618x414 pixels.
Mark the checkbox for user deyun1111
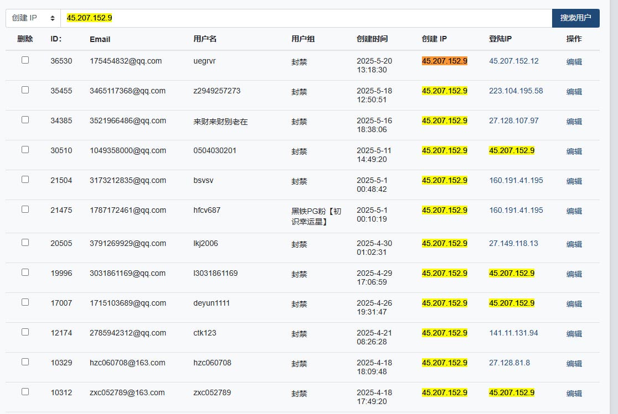[x=25, y=302]
